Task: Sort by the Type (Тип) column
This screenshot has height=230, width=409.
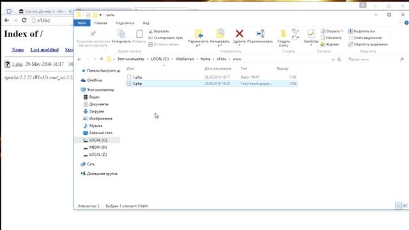Action: (244, 68)
